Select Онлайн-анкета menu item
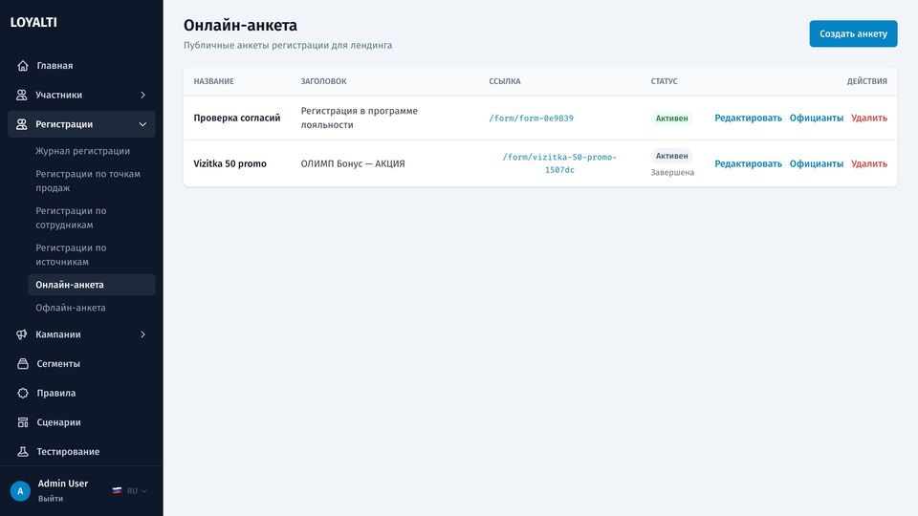This screenshot has width=918, height=516. 92,285
